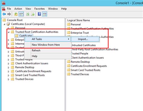The width and height of the screenshot is (143, 111).
Task: Open the Help menu in menu bar
Action: (x=64, y=9)
